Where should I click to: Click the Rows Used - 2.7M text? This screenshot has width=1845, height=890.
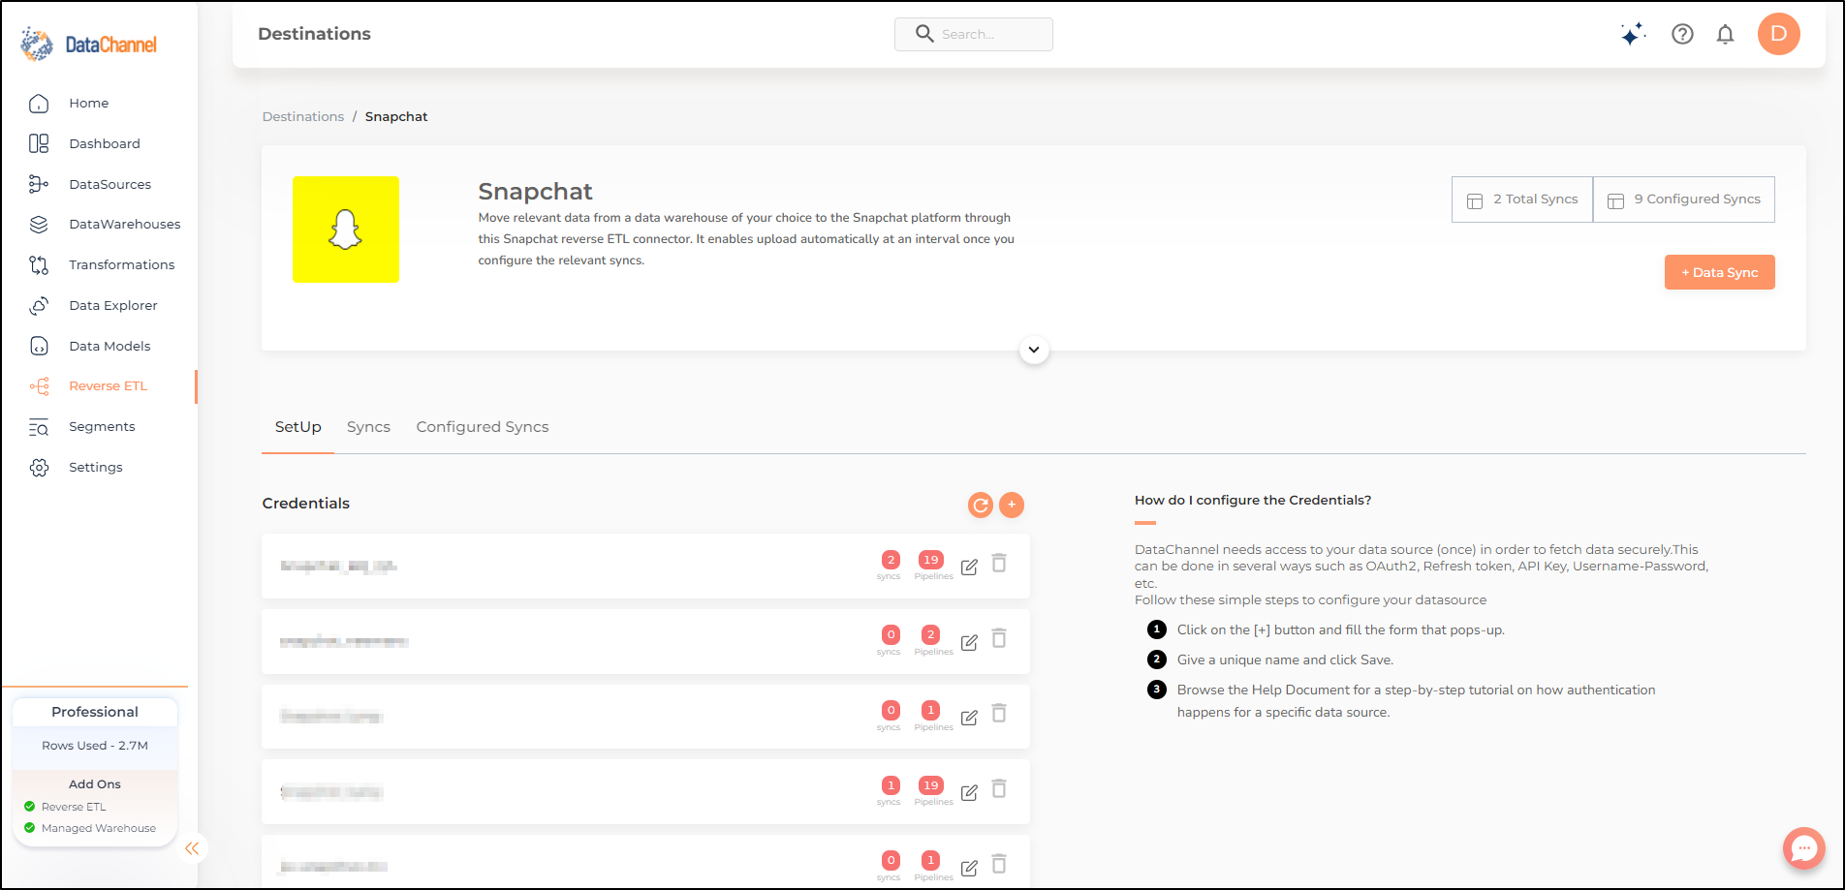95,746
